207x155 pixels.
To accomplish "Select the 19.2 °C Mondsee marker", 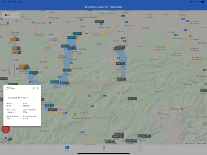I will tap(34, 73).
